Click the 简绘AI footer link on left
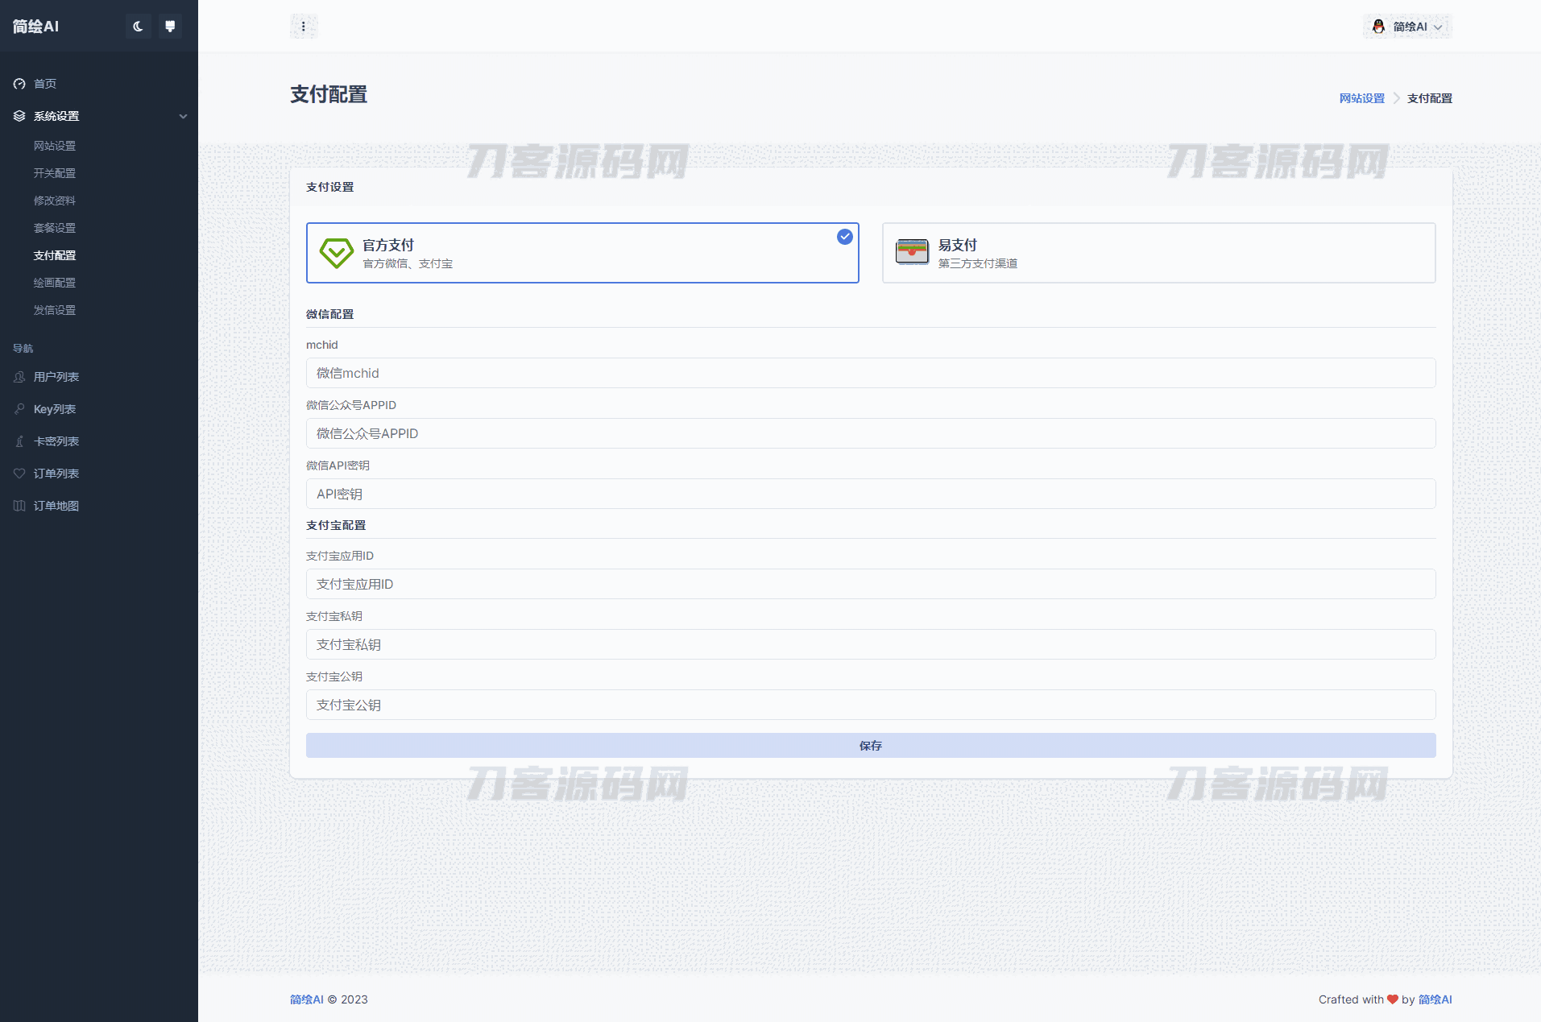This screenshot has width=1541, height=1022. tap(307, 999)
